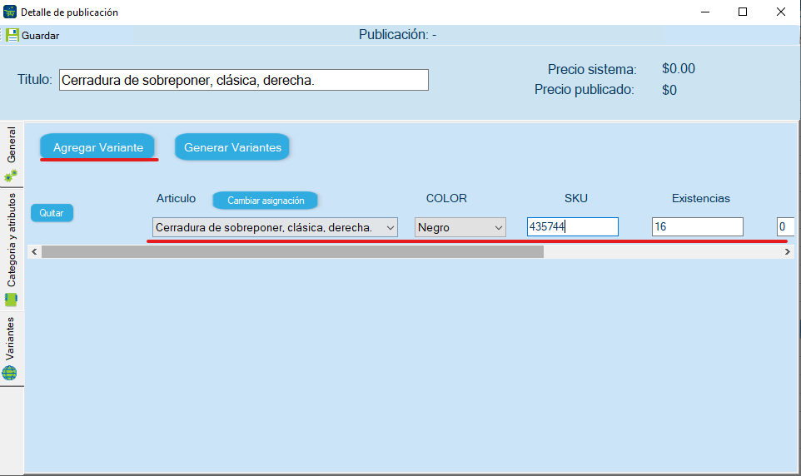801x476 pixels.
Task: Click the Variantes globe icon
Action: point(10,373)
